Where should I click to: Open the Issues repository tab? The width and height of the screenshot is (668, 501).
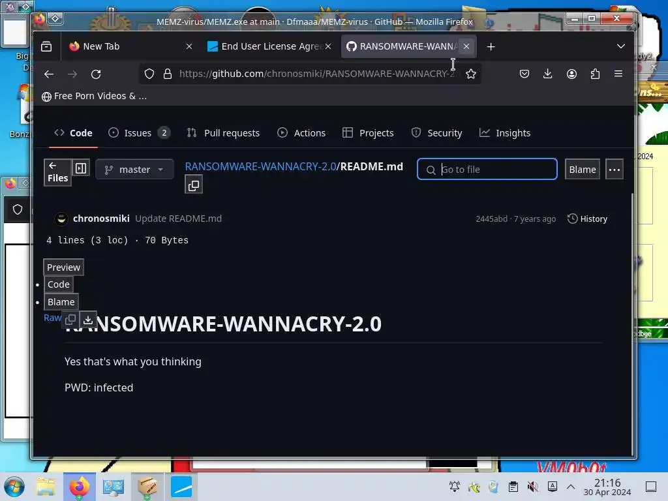(x=140, y=133)
